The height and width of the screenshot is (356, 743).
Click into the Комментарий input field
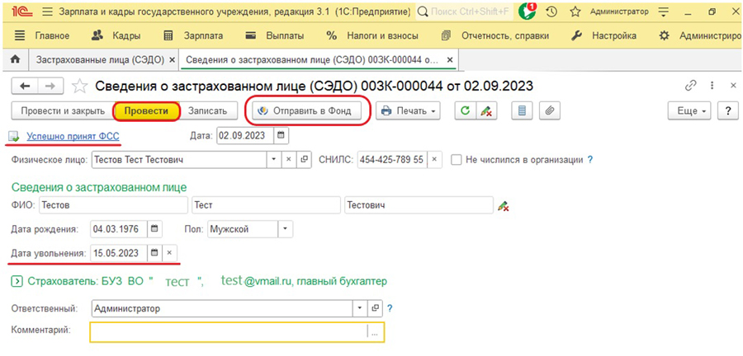(228, 331)
